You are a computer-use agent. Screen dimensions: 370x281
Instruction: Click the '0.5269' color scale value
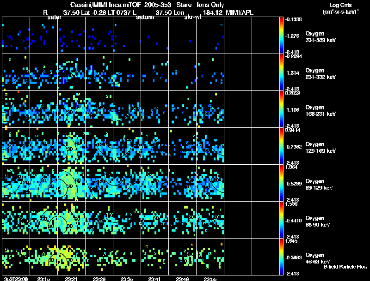[294, 184]
